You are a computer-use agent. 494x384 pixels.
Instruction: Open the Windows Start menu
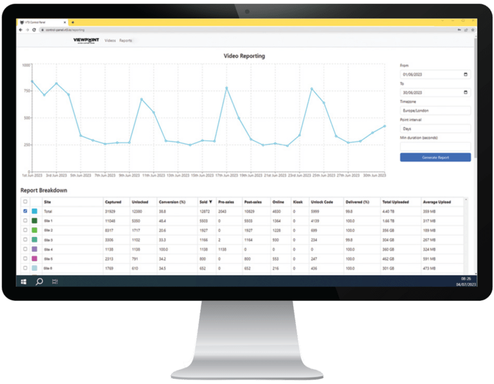(24, 282)
